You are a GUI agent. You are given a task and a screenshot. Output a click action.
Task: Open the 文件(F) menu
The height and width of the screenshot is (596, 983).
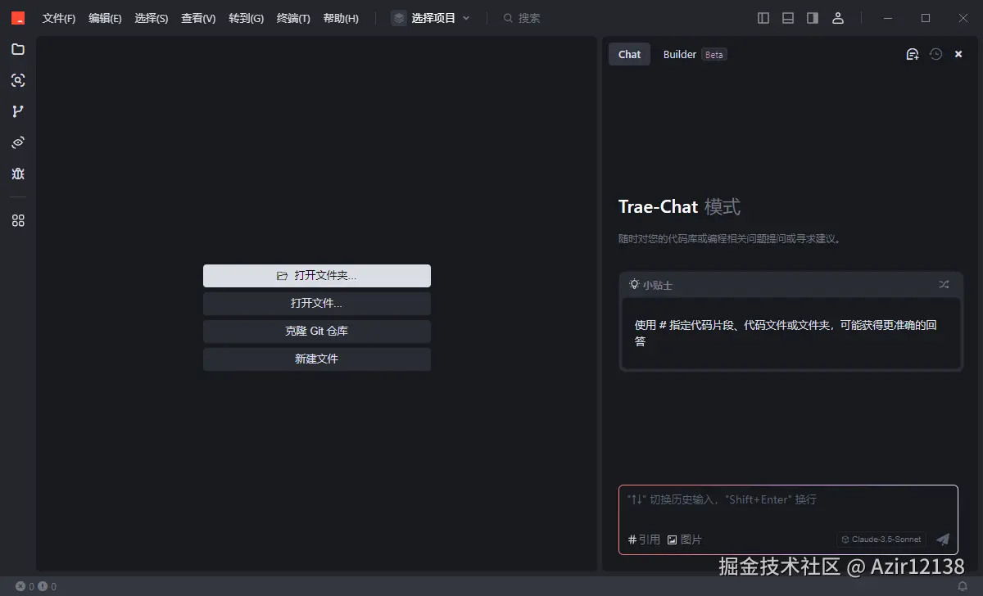pyautogui.click(x=59, y=18)
